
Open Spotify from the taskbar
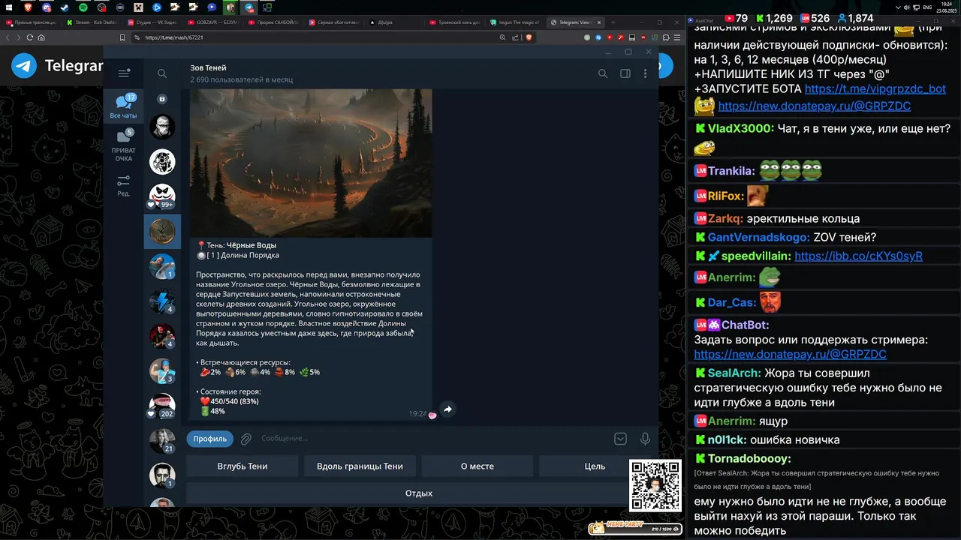coord(83,7)
